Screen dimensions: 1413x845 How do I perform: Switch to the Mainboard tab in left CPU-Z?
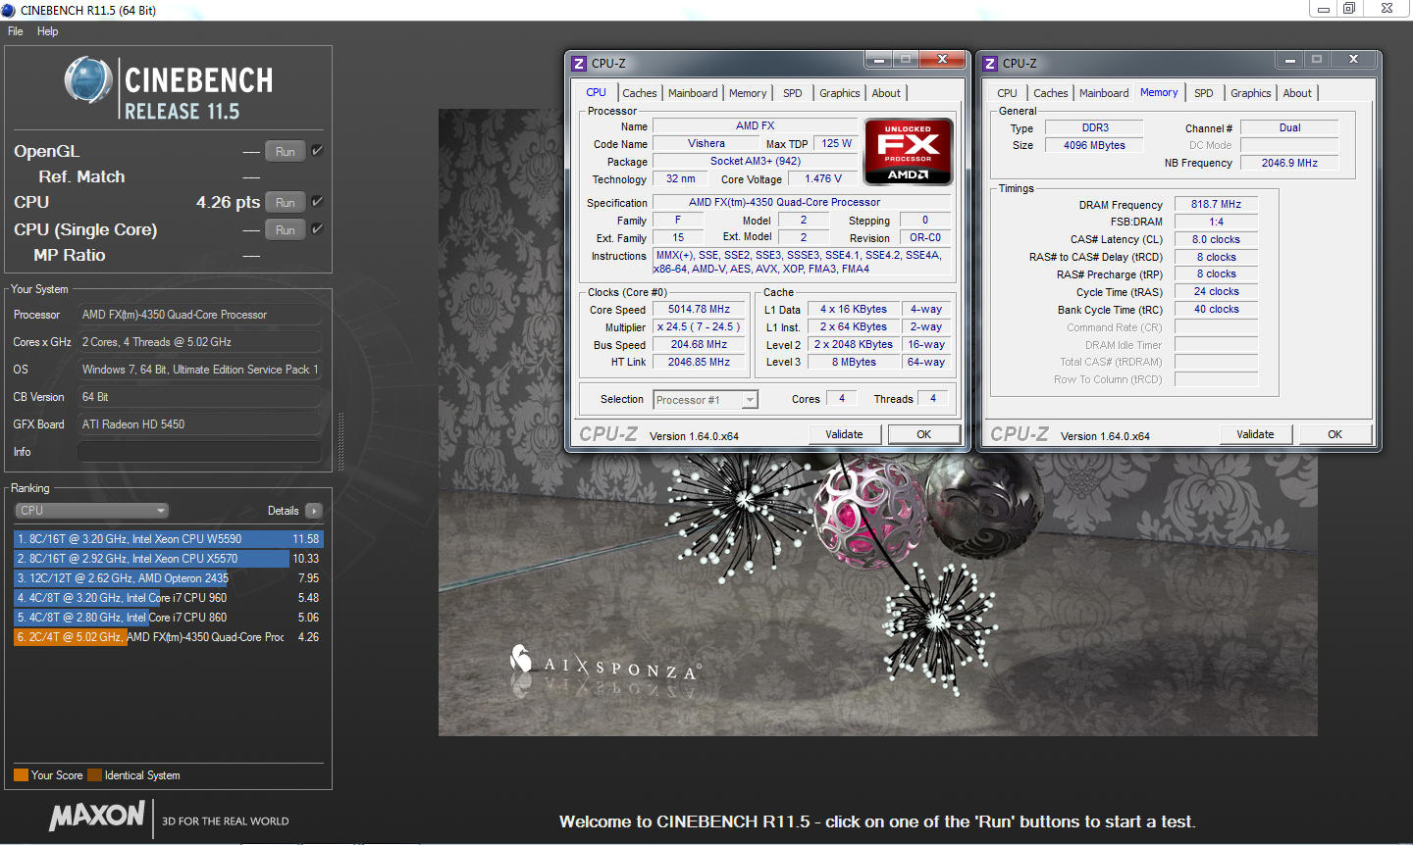click(x=693, y=93)
